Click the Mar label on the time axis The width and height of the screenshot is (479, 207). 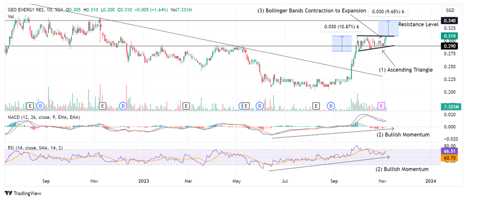189,181
